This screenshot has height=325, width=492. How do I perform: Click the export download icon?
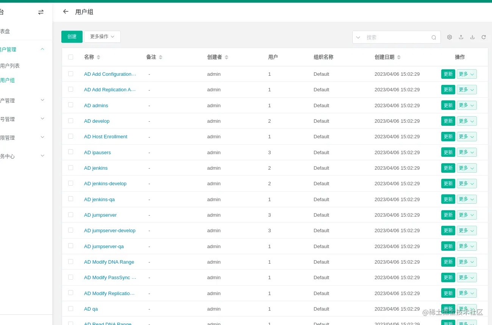tap(472, 37)
